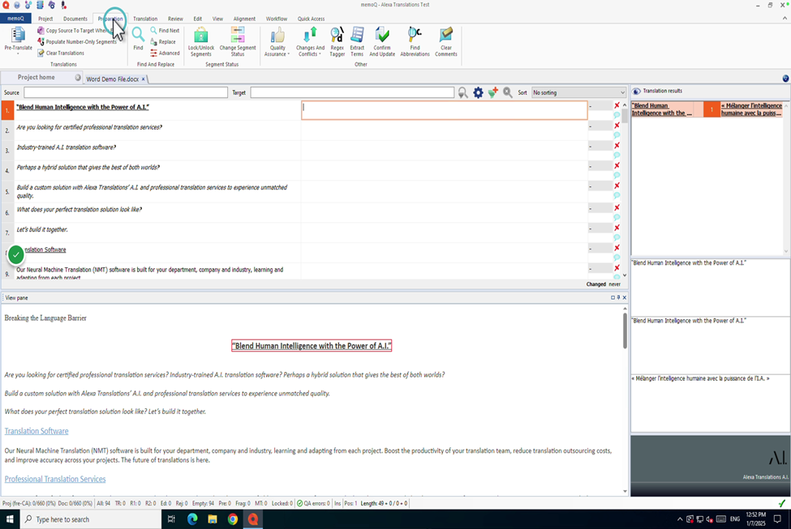Screen dimensions: 791x529
Task: Open the Find magnifier tool
Action: 138,38
